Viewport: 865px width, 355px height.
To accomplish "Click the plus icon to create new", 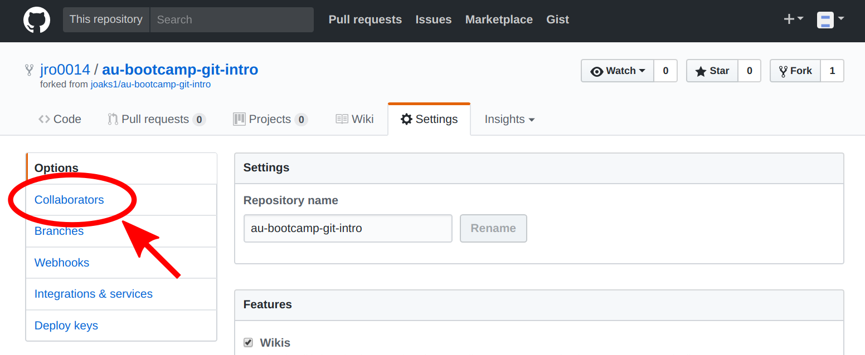I will click(793, 19).
